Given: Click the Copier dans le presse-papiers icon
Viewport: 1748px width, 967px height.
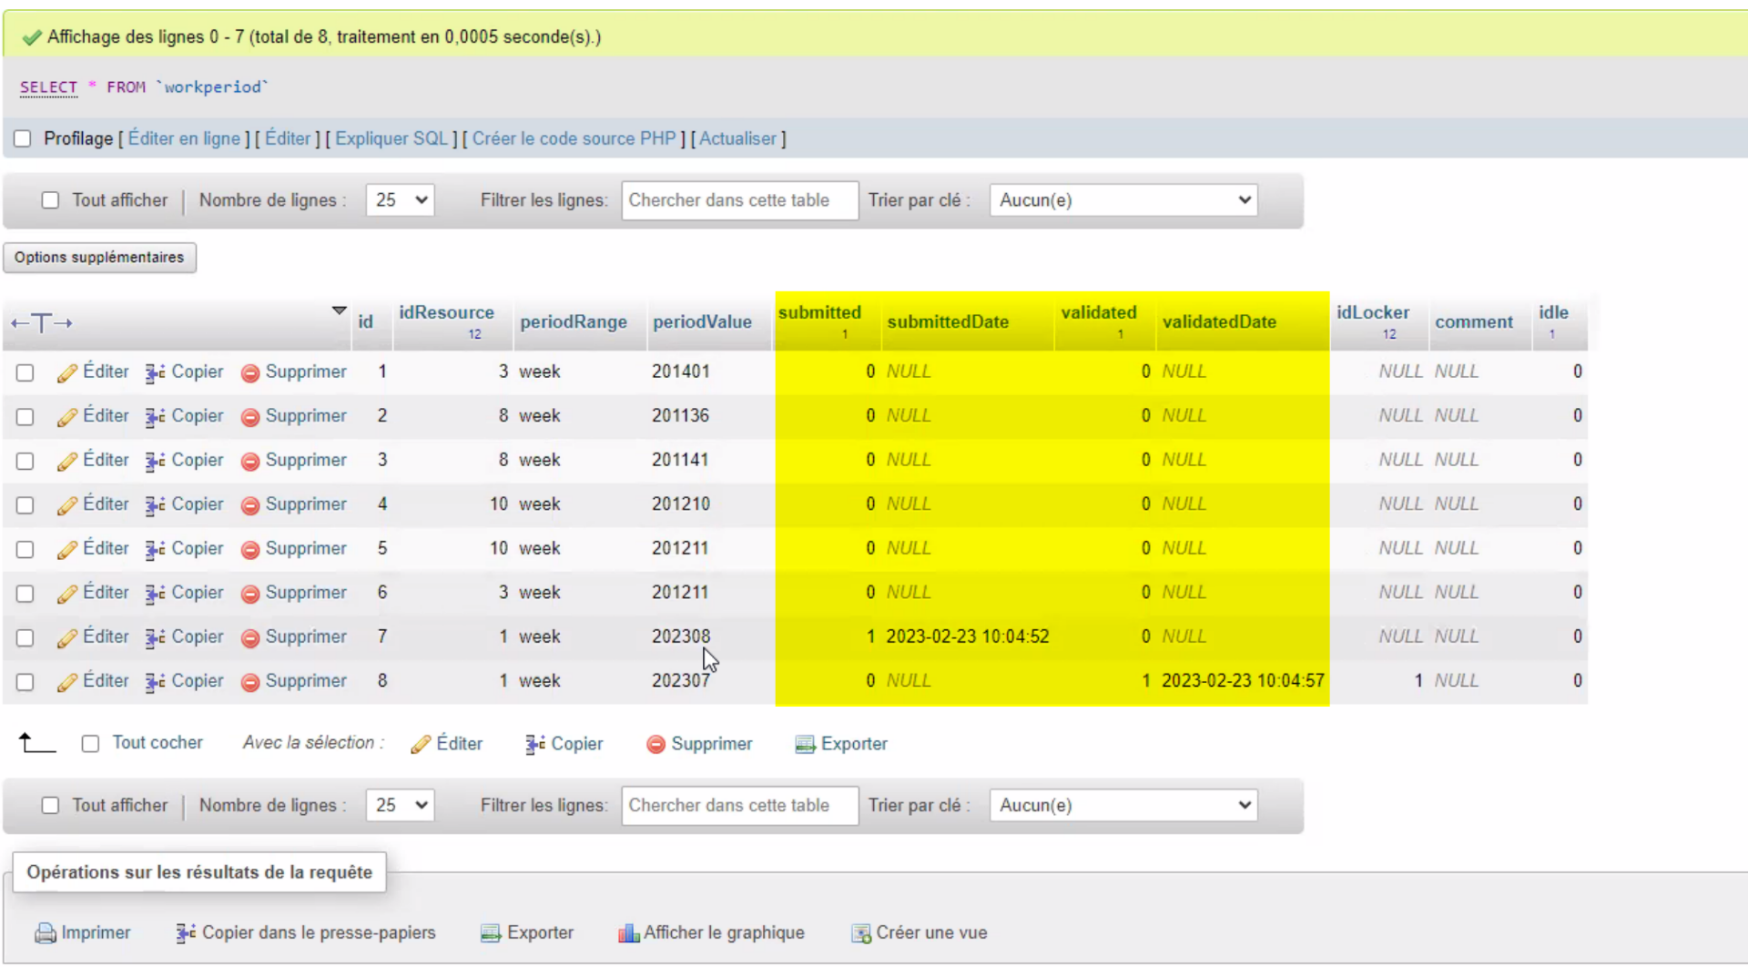Looking at the screenshot, I should (x=186, y=933).
